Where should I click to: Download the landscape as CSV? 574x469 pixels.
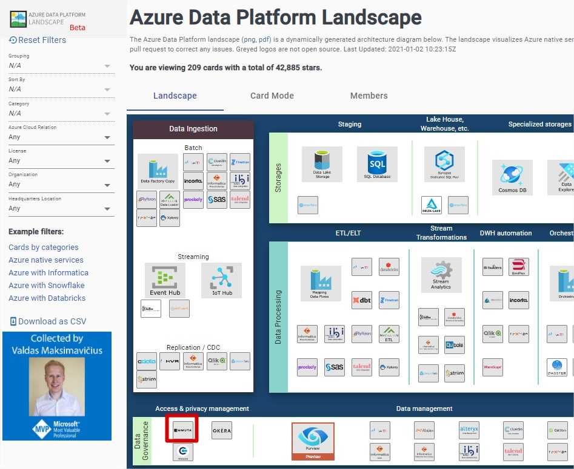click(48, 321)
